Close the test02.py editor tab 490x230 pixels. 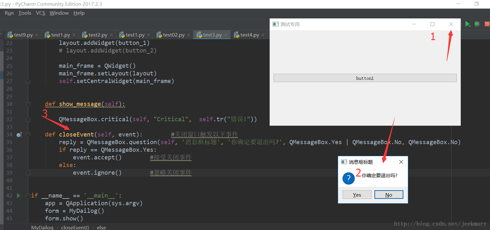(x=188, y=35)
